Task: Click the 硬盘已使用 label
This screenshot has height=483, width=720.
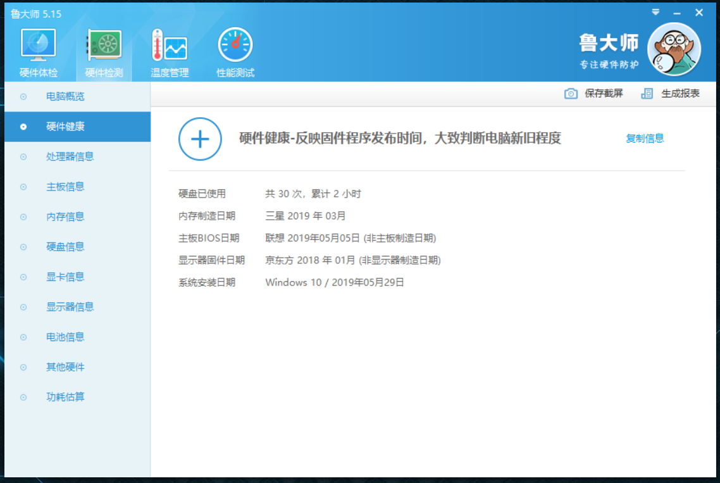Action: pyautogui.click(x=202, y=194)
